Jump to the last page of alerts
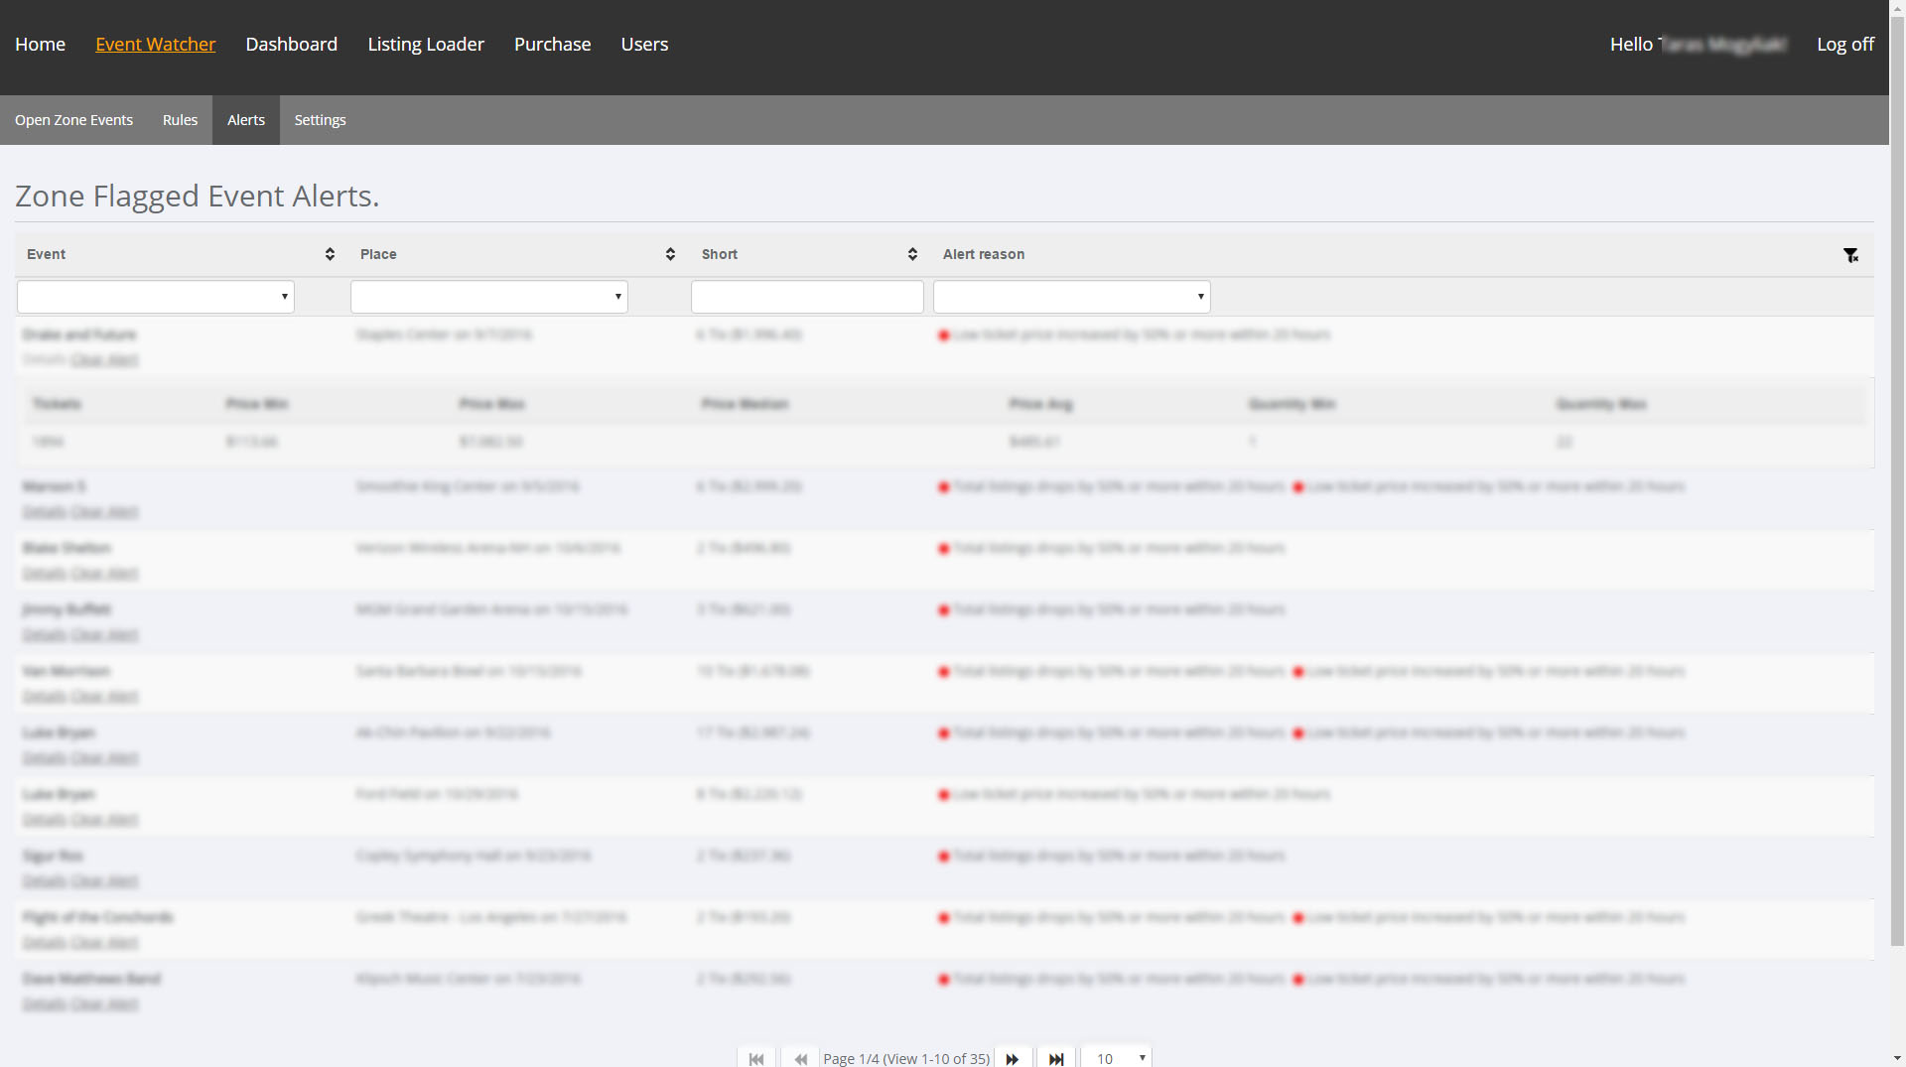 tap(1056, 1058)
